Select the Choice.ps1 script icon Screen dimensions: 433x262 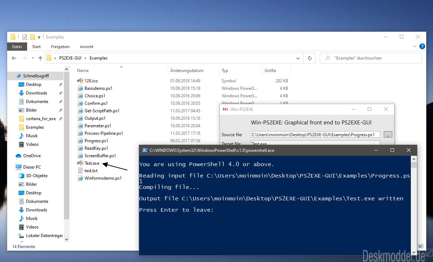tap(80, 96)
